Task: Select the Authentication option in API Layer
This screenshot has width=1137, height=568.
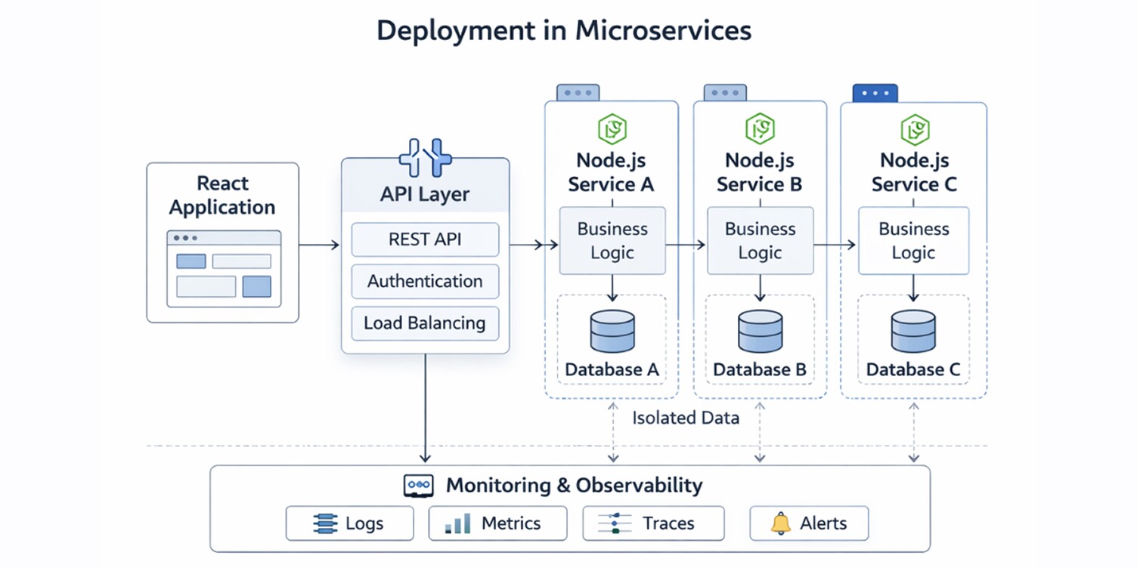Action: pyautogui.click(x=425, y=281)
